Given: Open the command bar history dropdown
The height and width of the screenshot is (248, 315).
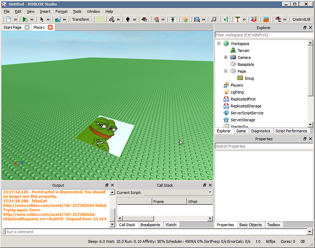Looking at the screenshot, I should click(310, 232).
